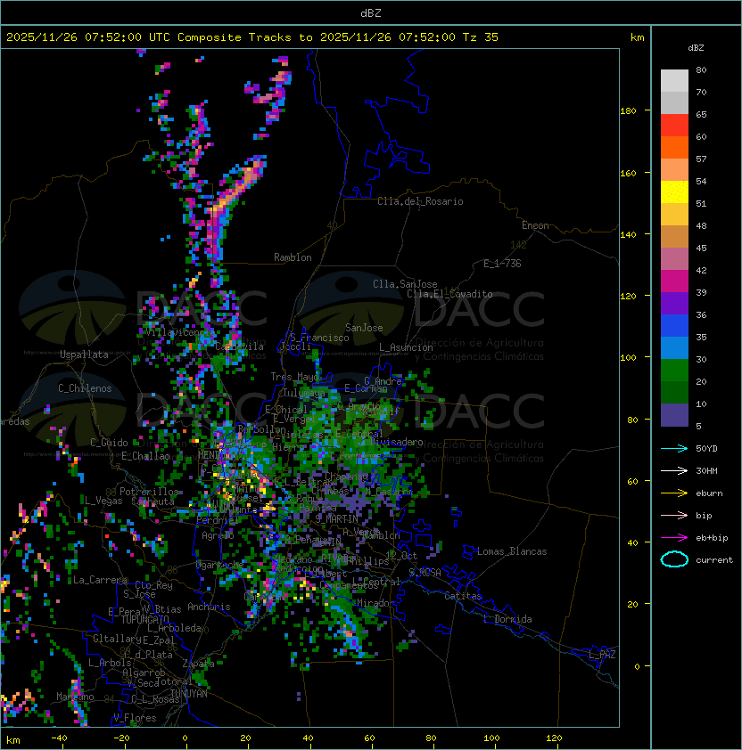Click the 'La_Carrera' map label
This screenshot has width=742, height=750.
click(100, 580)
